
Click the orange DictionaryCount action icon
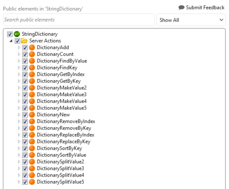pyautogui.click(x=32, y=54)
